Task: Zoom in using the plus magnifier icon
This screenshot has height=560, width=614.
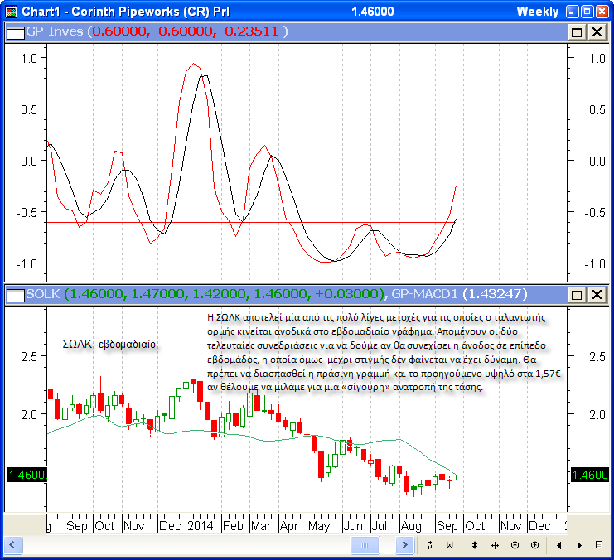Action: click(x=534, y=545)
